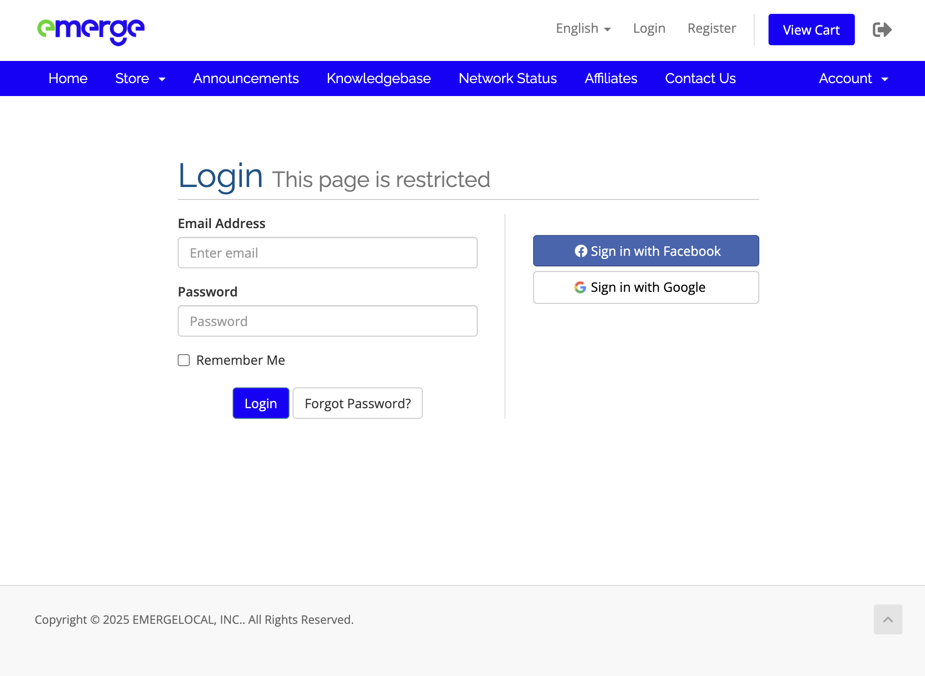Viewport: 925px width, 676px height.
Task: Click the logout arrow icon
Action: pyautogui.click(x=882, y=30)
